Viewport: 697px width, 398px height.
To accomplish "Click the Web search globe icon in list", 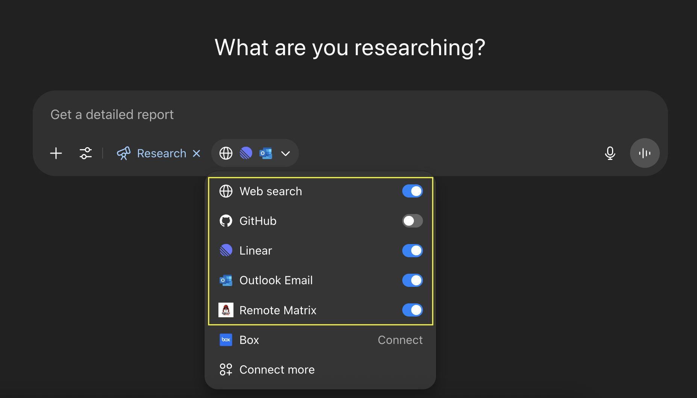I will pos(226,191).
